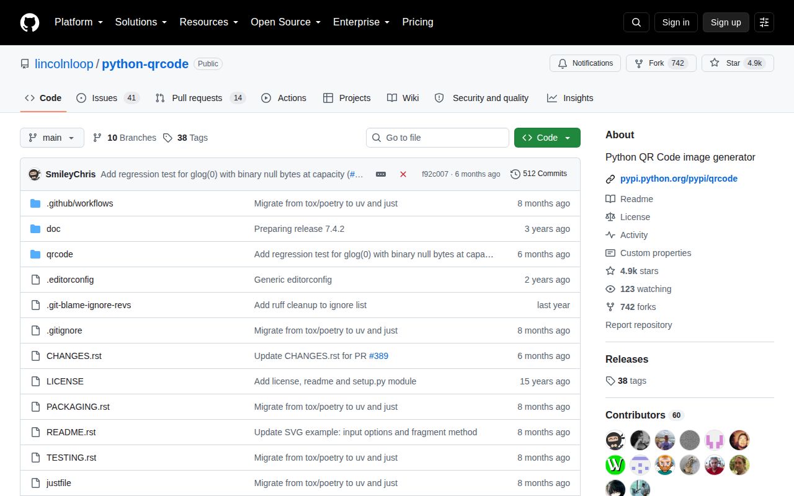Click the eye icon beside 123 watching
This screenshot has width=794, height=496.
(x=610, y=289)
